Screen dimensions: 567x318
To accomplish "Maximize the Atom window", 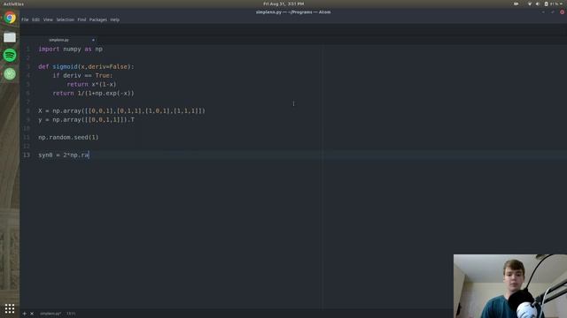I will coord(553,11).
